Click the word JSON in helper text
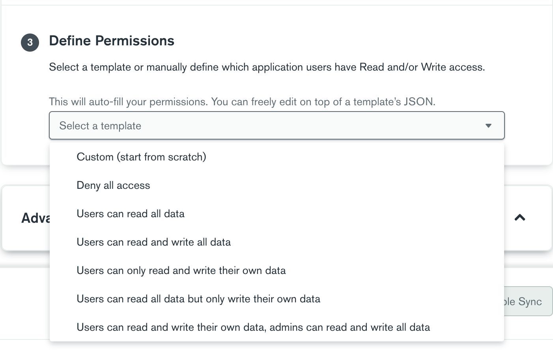The width and height of the screenshot is (553, 354). pyautogui.click(x=418, y=102)
